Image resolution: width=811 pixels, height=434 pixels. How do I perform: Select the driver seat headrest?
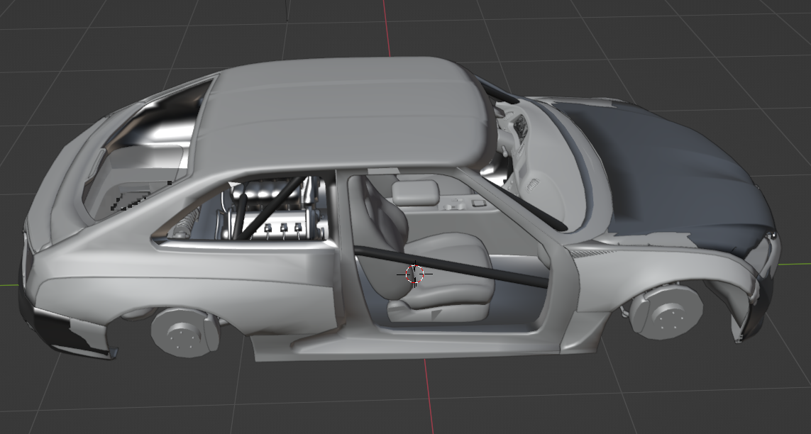click(415, 192)
